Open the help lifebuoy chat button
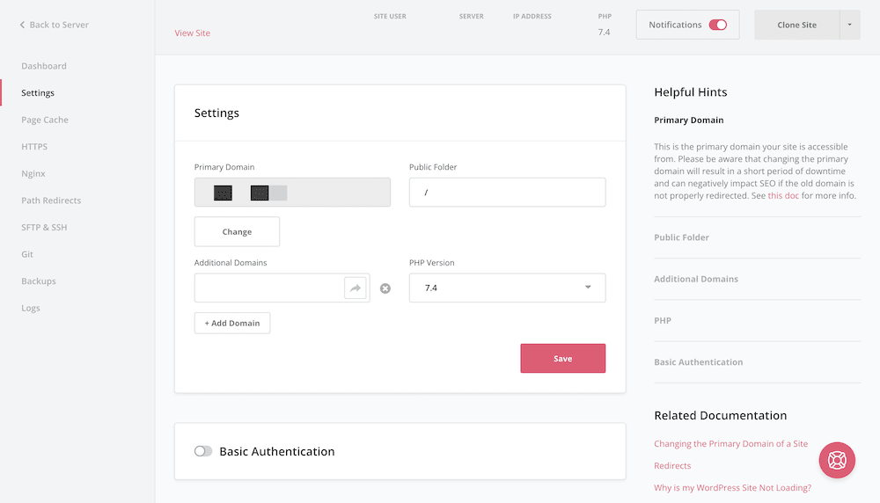880x503 pixels. pyautogui.click(x=837, y=461)
